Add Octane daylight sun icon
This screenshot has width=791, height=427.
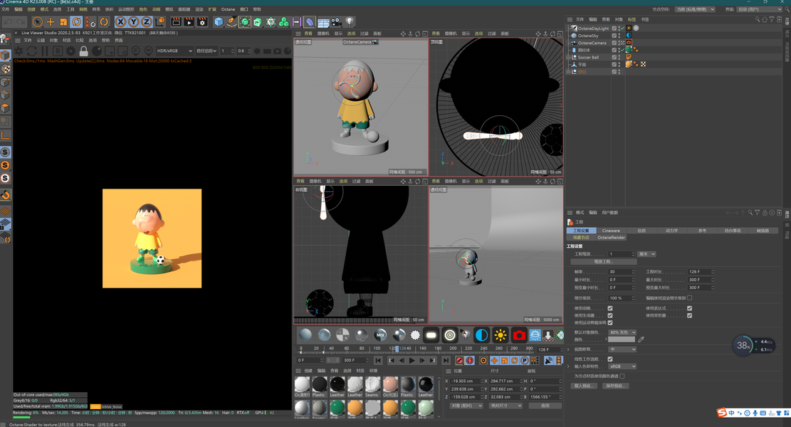[500, 334]
